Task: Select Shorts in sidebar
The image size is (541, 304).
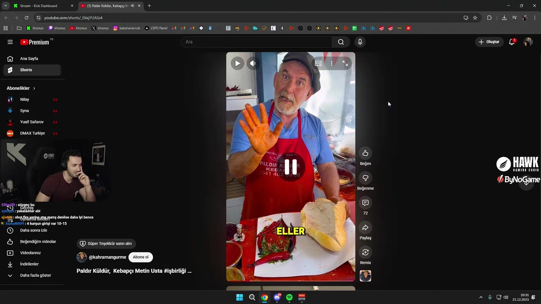Action: click(32, 70)
